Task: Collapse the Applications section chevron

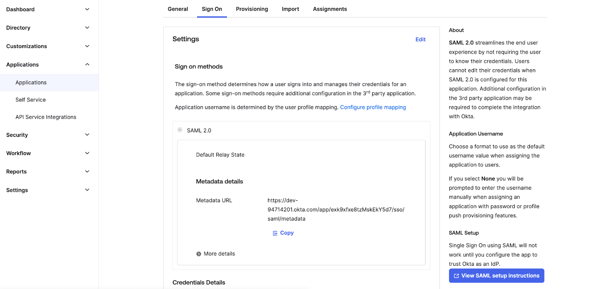Action: [x=87, y=65]
